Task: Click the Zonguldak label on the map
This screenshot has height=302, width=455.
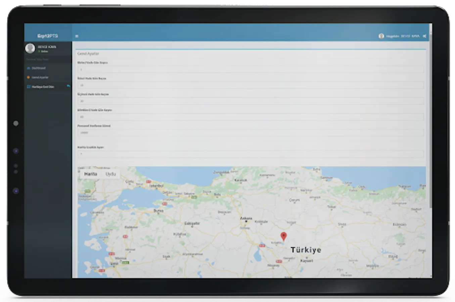Action: (x=221, y=172)
